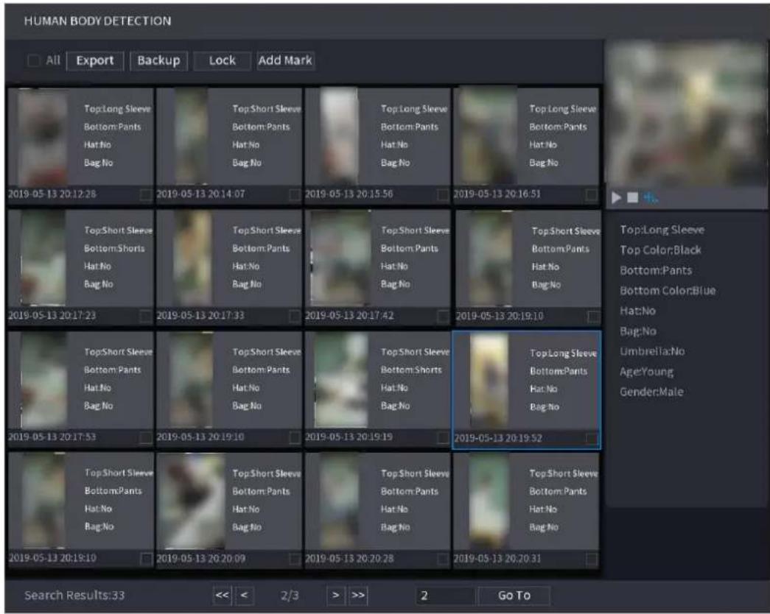
Task: Check the box for 2019-05-13 20:20:31
Action: pyautogui.click(x=592, y=559)
